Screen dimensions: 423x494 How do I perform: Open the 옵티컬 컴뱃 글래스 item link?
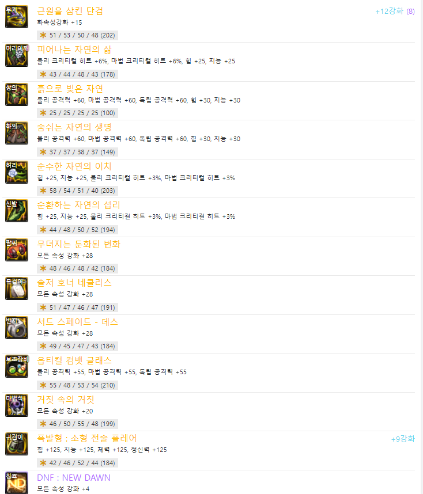point(74,360)
